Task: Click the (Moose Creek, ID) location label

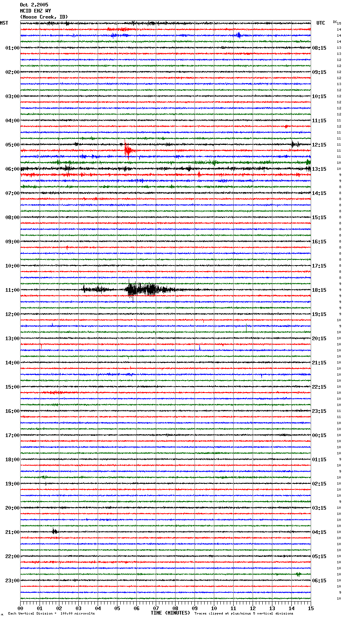Action: [x=44, y=17]
